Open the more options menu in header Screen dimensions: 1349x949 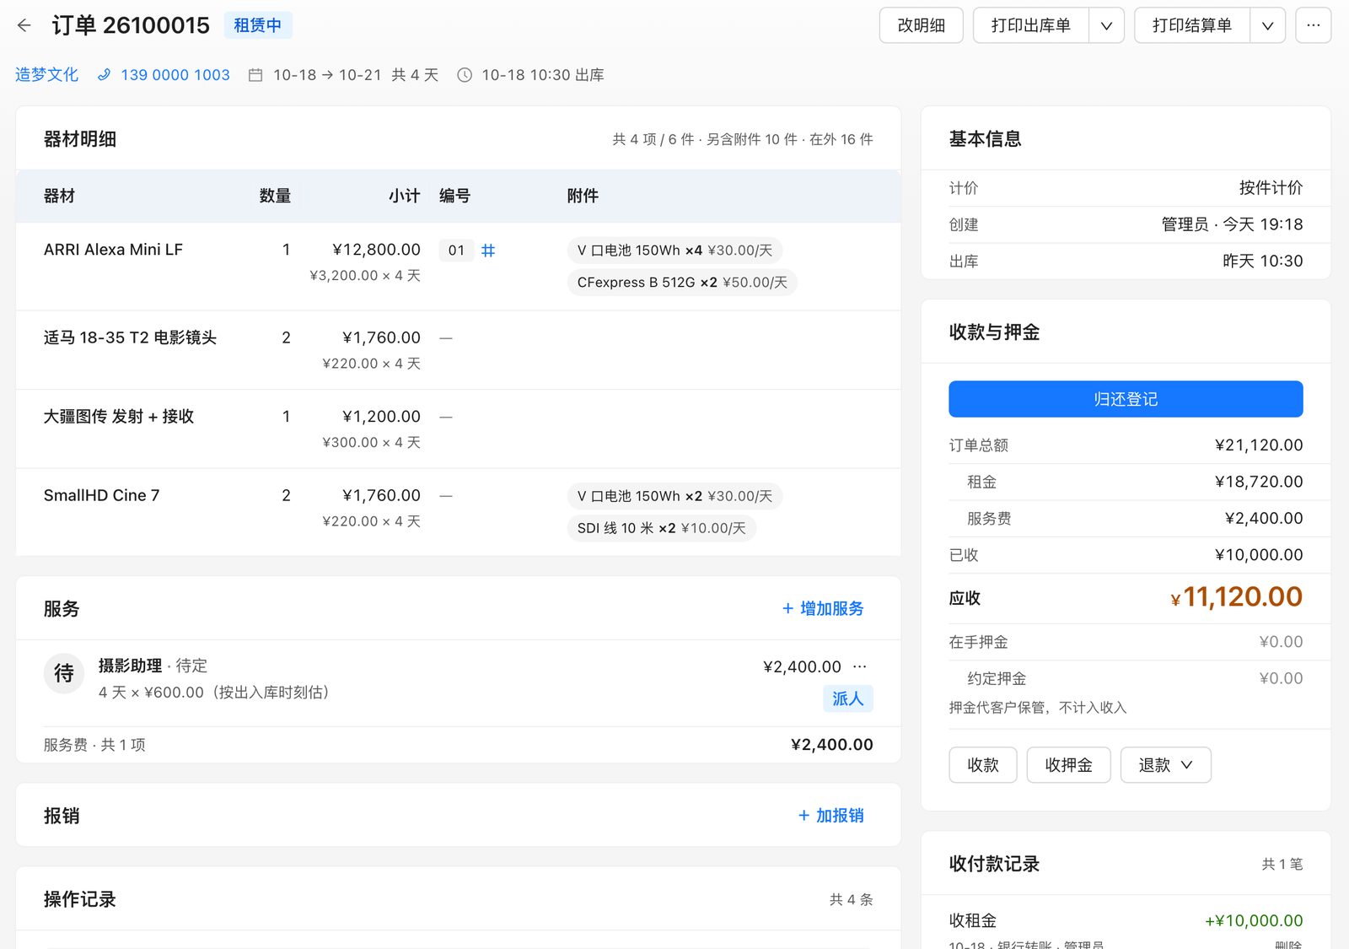pos(1313,25)
